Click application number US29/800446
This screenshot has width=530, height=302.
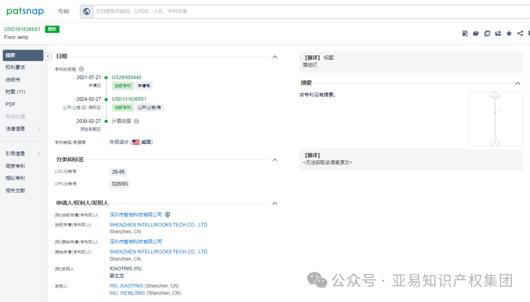(x=128, y=77)
